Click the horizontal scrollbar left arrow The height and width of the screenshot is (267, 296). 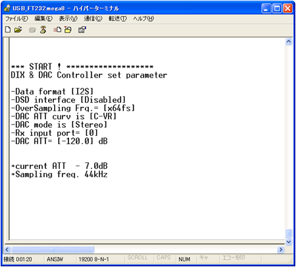[7, 249]
